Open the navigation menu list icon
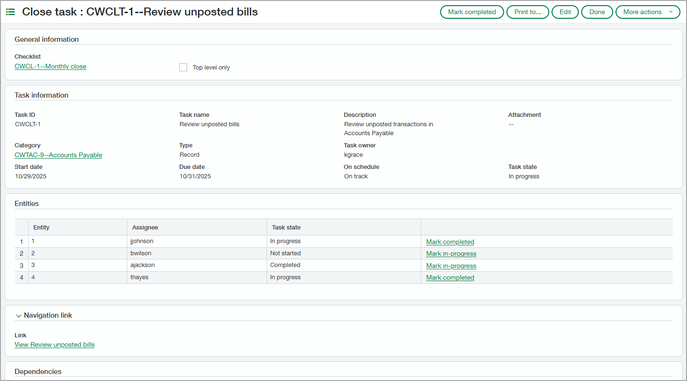Image resolution: width=687 pixels, height=381 pixels. click(10, 12)
